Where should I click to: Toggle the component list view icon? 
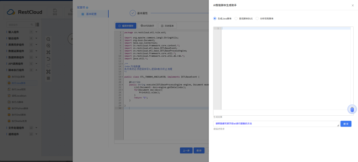(x=37, y=25)
